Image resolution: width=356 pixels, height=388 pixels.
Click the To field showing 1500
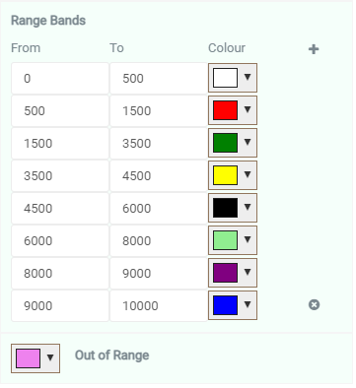[x=159, y=111]
